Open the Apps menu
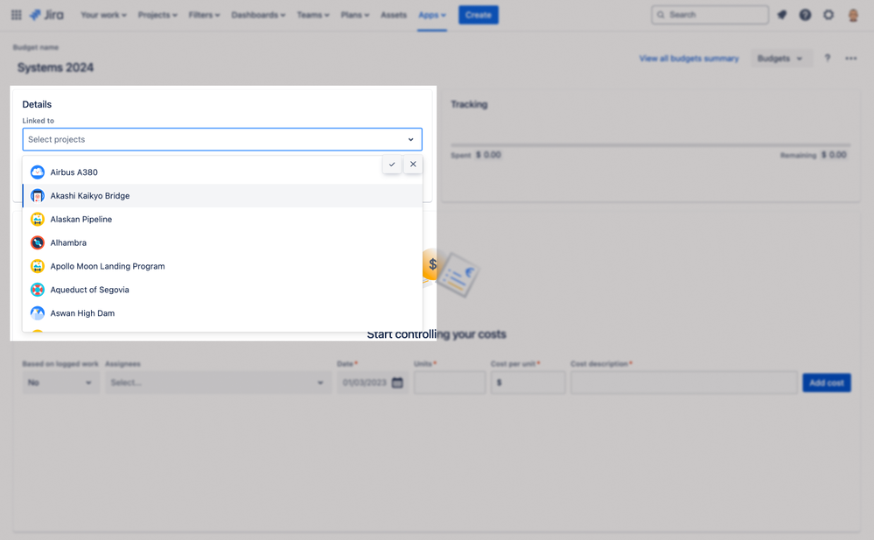Screen dimensions: 874x540 point(430,14)
